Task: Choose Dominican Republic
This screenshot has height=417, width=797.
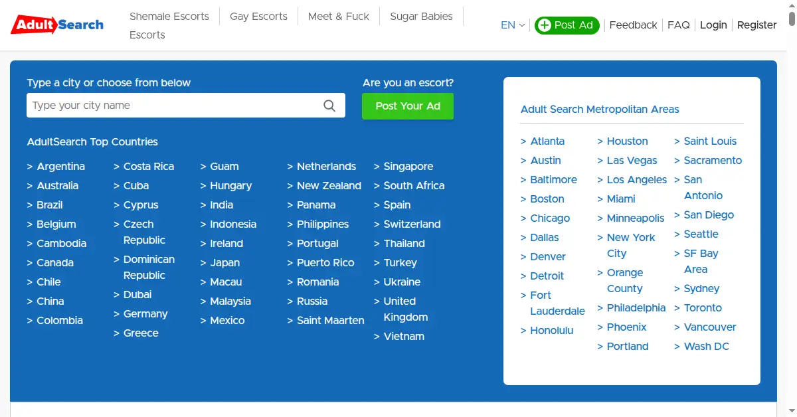Action: (x=149, y=268)
